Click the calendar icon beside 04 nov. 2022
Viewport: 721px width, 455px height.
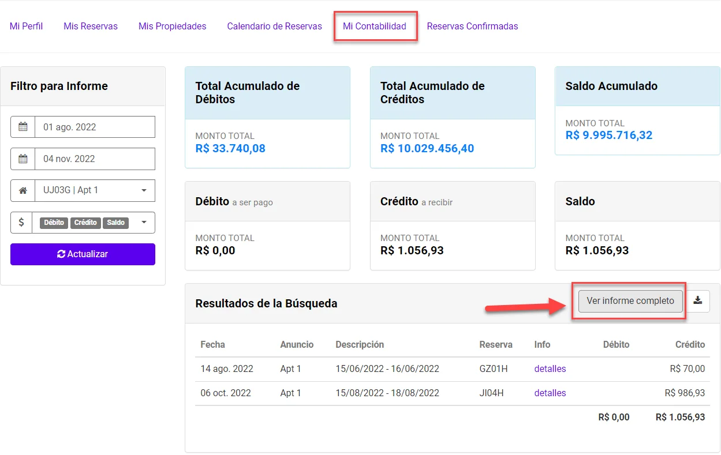pyautogui.click(x=23, y=159)
